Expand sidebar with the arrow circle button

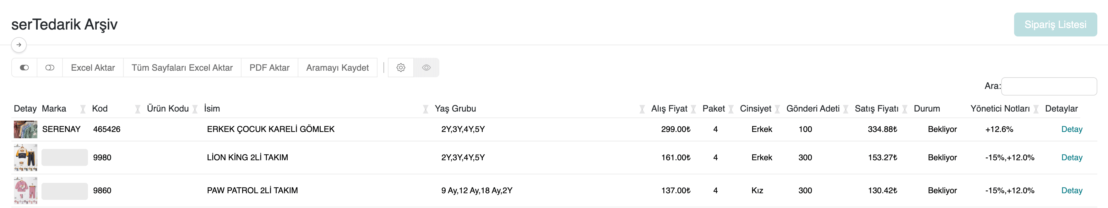coord(19,45)
